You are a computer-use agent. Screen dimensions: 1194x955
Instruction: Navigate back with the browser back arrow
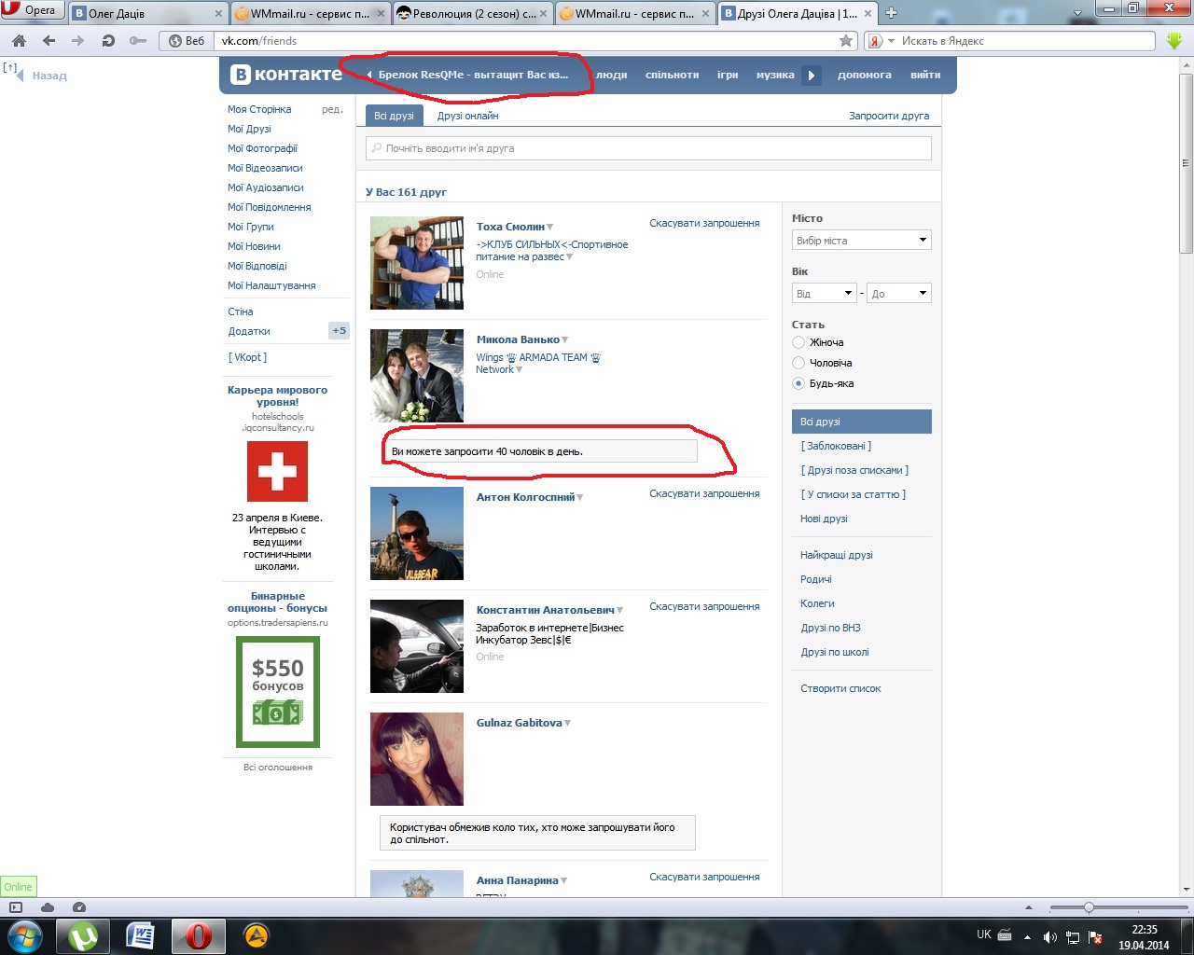tap(49, 41)
